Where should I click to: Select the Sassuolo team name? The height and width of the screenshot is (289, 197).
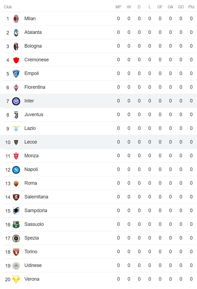(x=34, y=224)
